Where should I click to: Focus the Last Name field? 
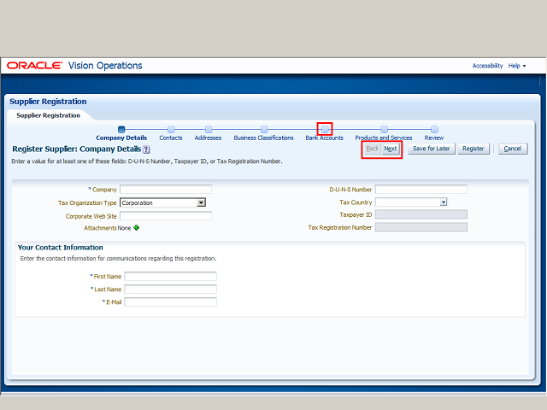tap(171, 289)
